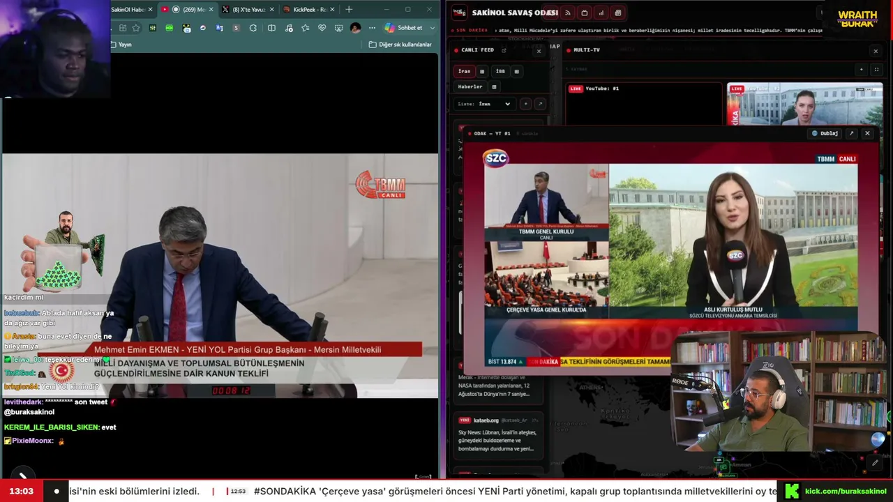The width and height of the screenshot is (893, 502).
Task: Pop out the Canlı Feed panel
Action: [x=504, y=50]
